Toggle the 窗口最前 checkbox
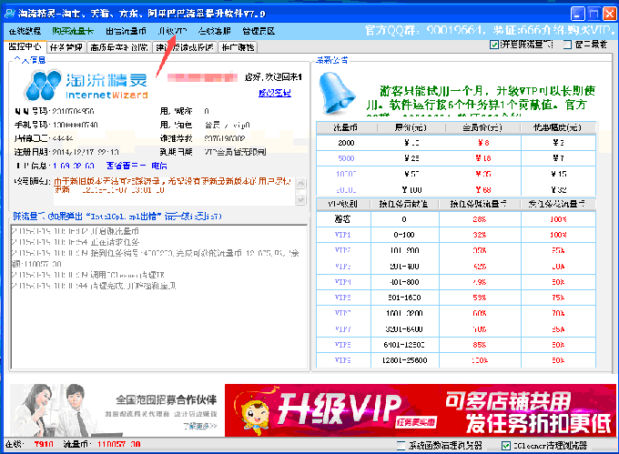Image resolution: width=619 pixels, height=454 pixels. point(567,45)
